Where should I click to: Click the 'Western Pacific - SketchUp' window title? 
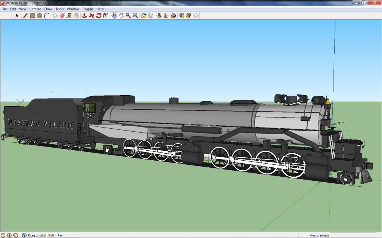click(x=26, y=3)
